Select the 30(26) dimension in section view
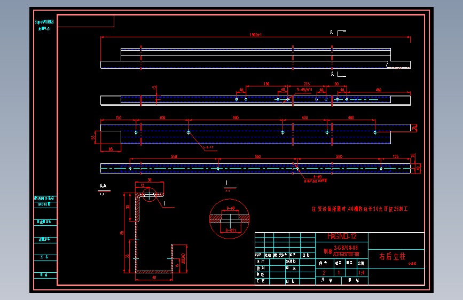Screen dimensions: 463x300 click(183, 259)
